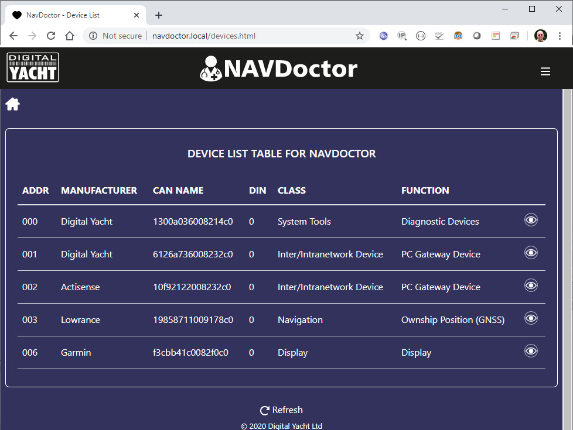Open the Chrome three-dot menu
The height and width of the screenshot is (430, 573).
[560, 36]
